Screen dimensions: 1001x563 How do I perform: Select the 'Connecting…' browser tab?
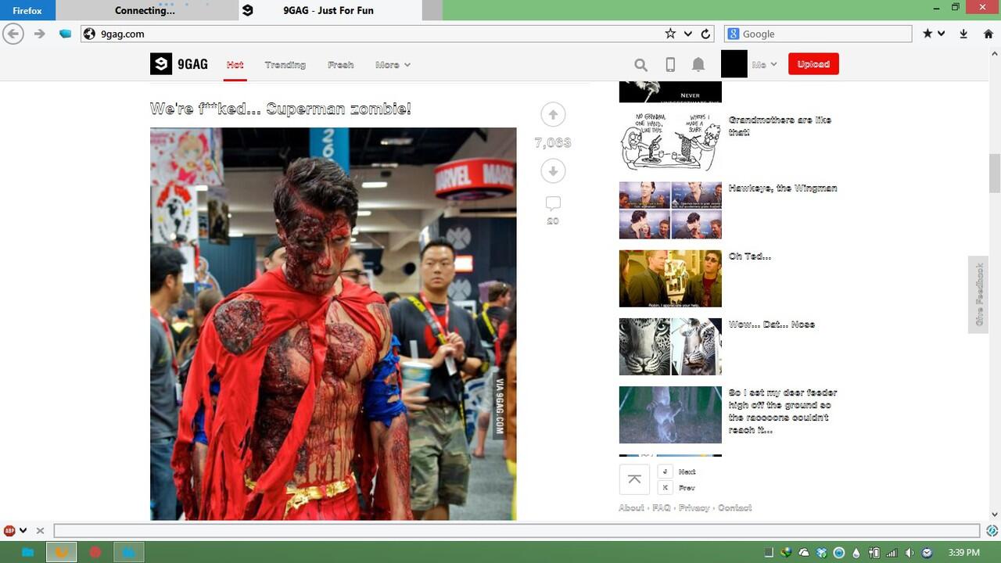coord(146,10)
